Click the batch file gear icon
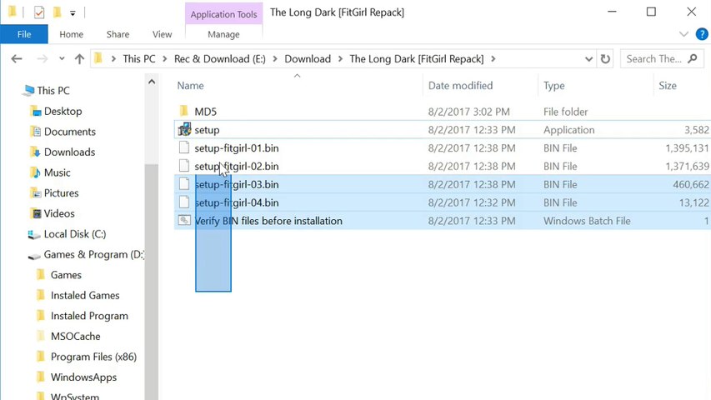The width and height of the screenshot is (711, 400). [183, 220]
